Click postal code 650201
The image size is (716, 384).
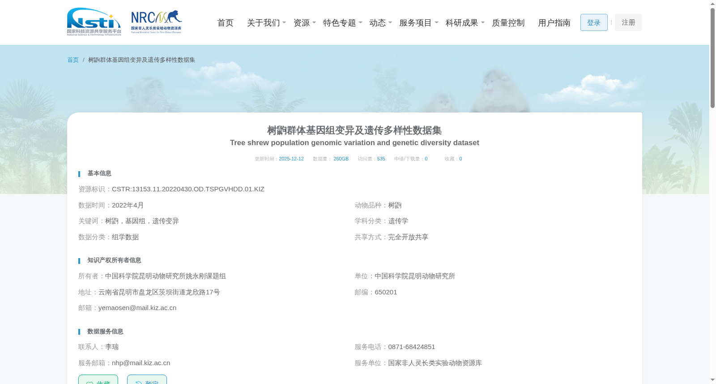386,292
